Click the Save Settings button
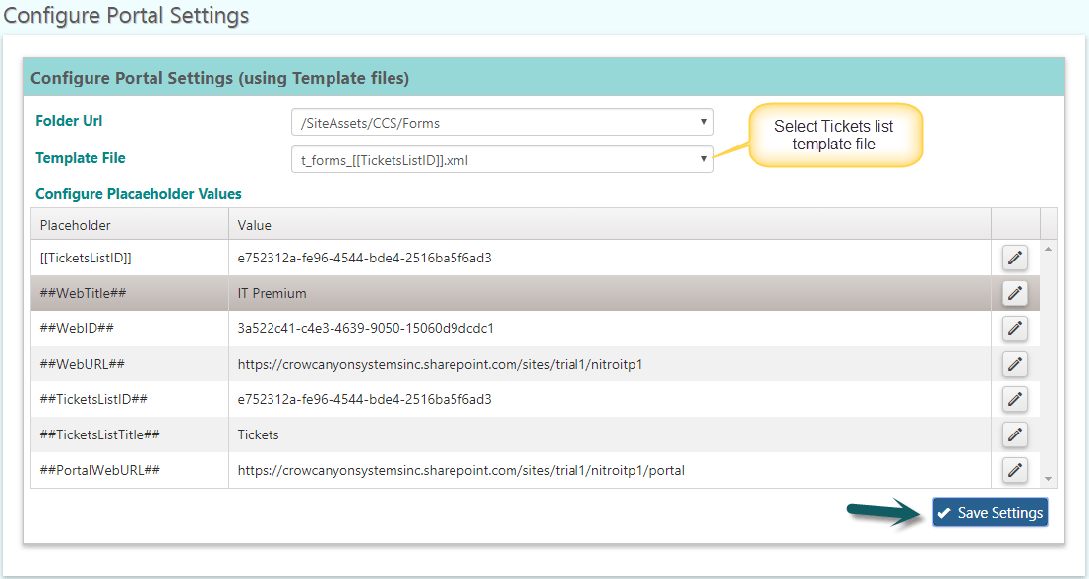This screenshot has width=1089, height=579. [x=990, y=512]
